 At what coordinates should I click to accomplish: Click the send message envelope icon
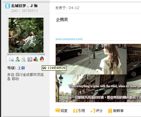(x=11, y=59)
